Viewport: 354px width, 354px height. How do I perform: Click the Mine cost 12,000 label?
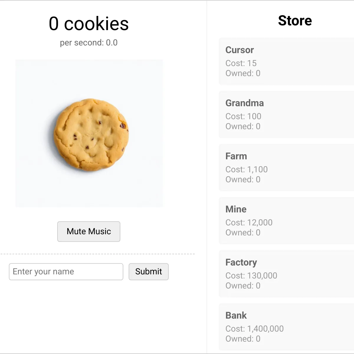(249, 222)
